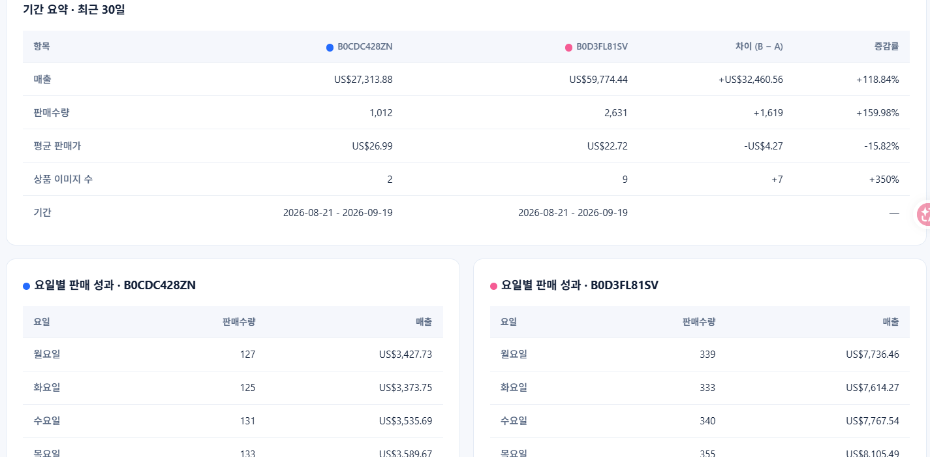Viewport: 930px width, 457px height.
Task: Click the 상품 이미지 수 row label
Action: [63, 179]
